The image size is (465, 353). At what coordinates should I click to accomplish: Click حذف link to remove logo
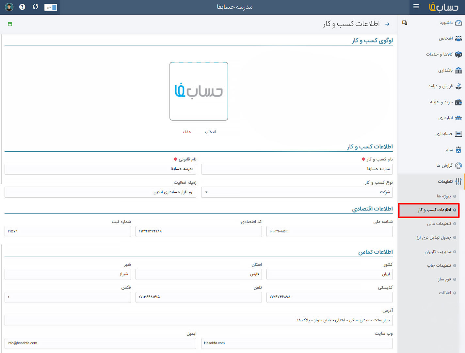click(187, 132)
